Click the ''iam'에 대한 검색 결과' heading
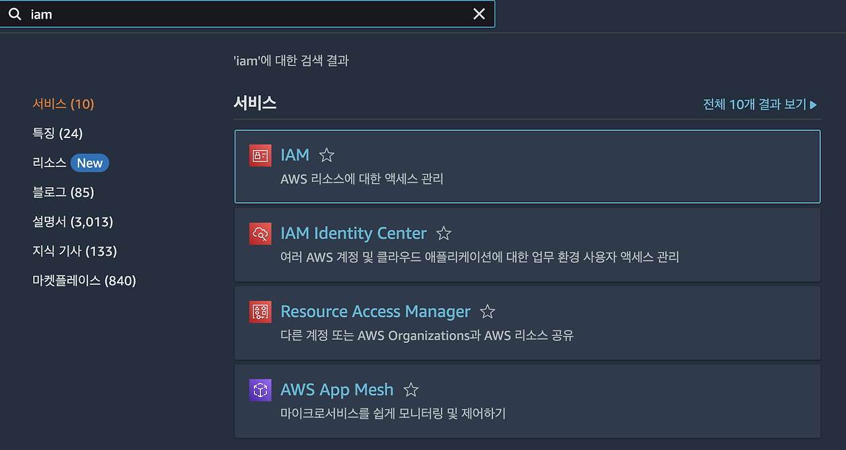 (x=291, y=61)
